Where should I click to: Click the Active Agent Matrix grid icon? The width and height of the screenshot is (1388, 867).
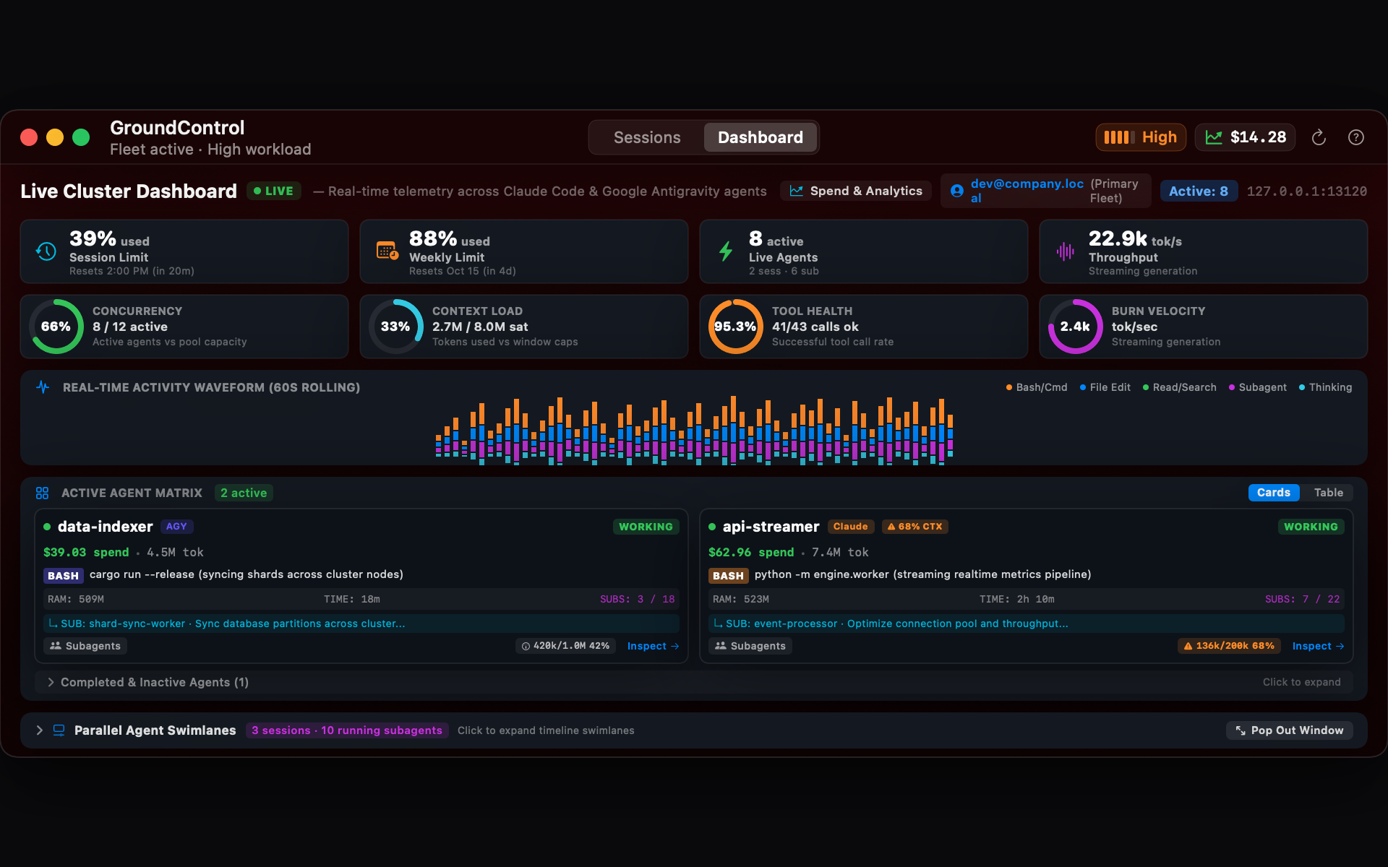(42, 493)
